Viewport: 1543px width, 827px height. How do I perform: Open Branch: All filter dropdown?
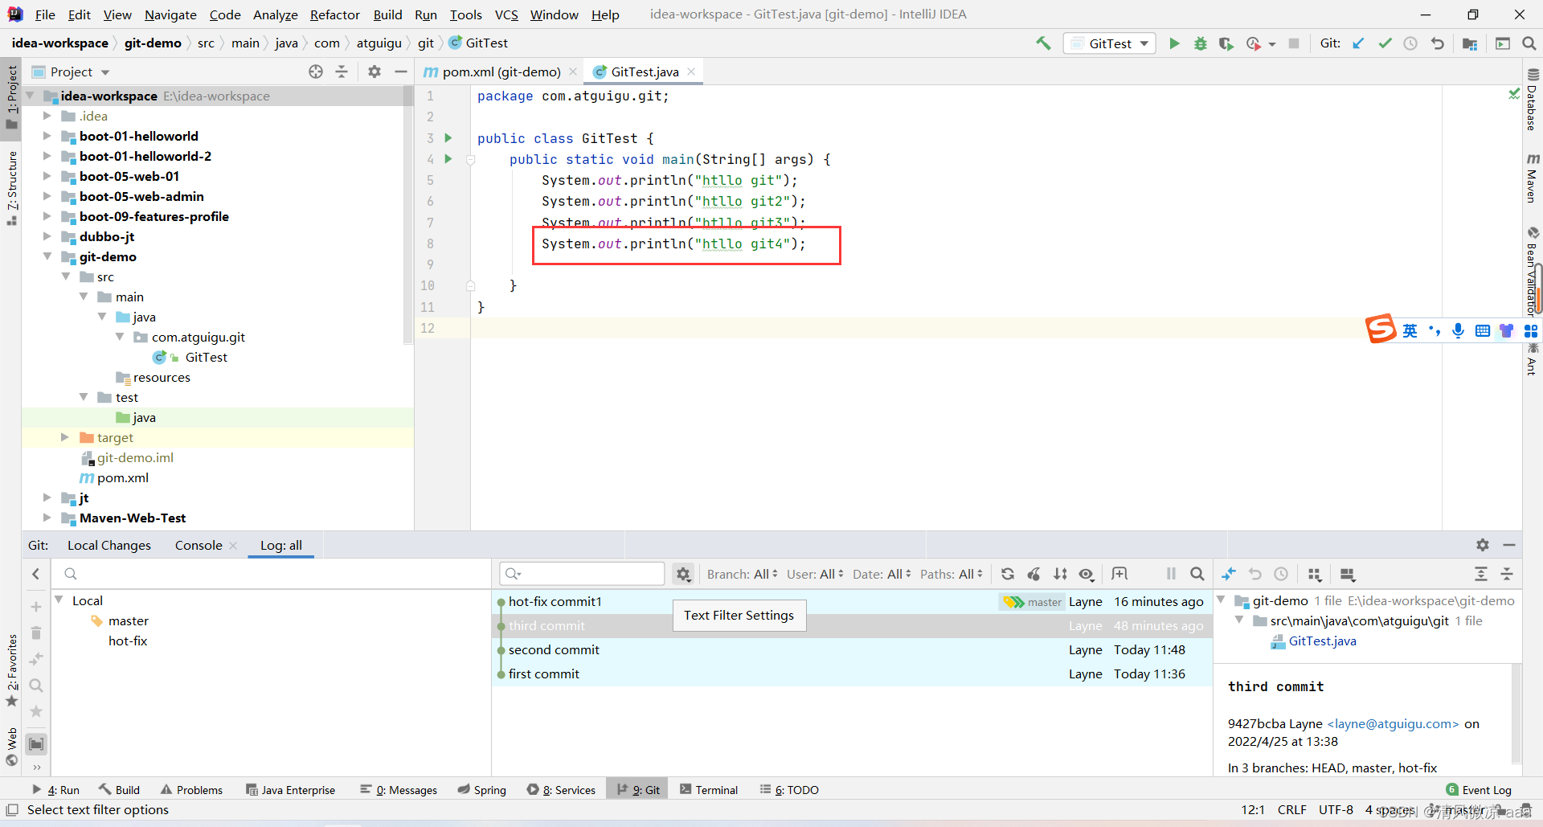pyautogui.click(x=742, y=574)
